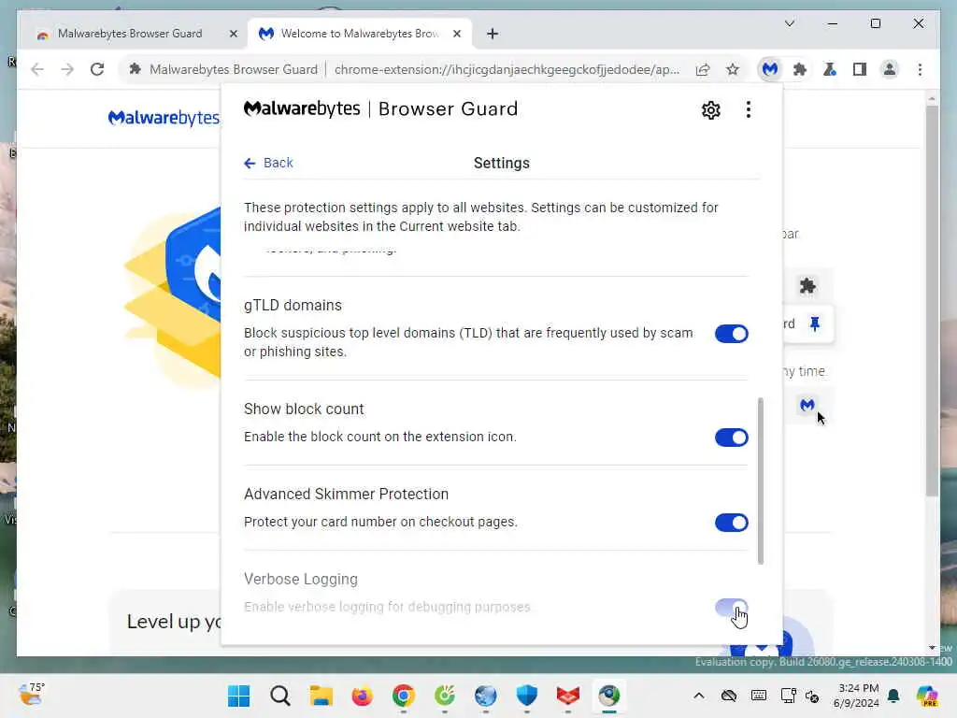Open taskbar Search

click(280, 696)
